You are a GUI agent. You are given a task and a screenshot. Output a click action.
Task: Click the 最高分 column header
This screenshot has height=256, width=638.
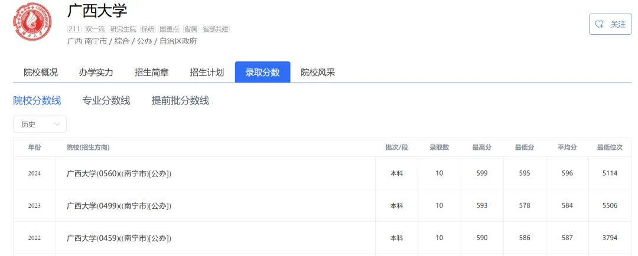(x=482, y=147)
